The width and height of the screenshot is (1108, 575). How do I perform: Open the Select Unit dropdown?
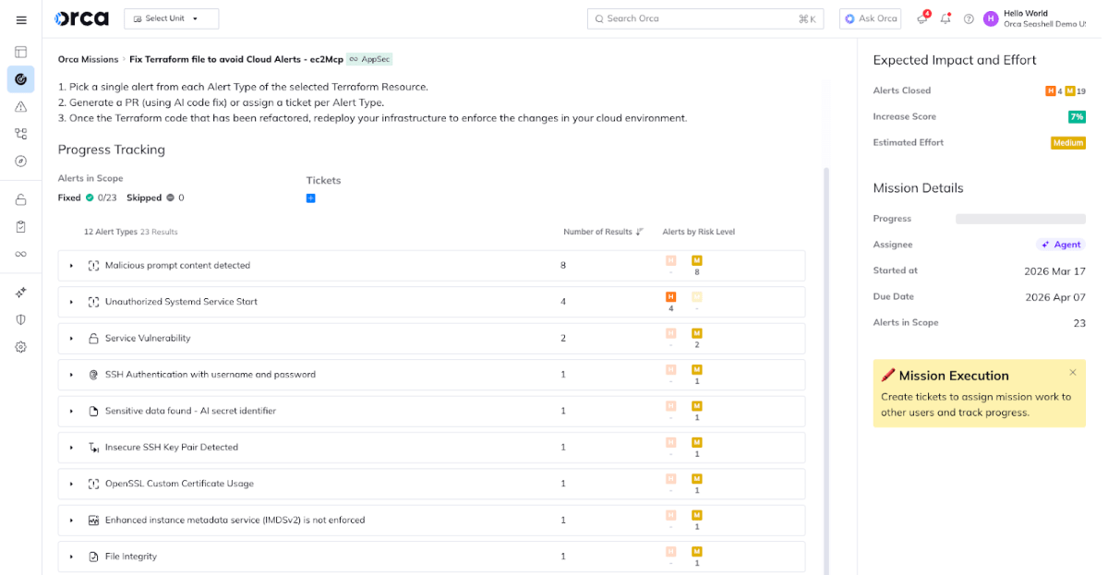172,18
